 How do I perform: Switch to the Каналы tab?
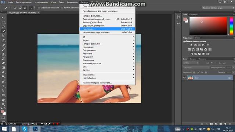click(193, 59)
